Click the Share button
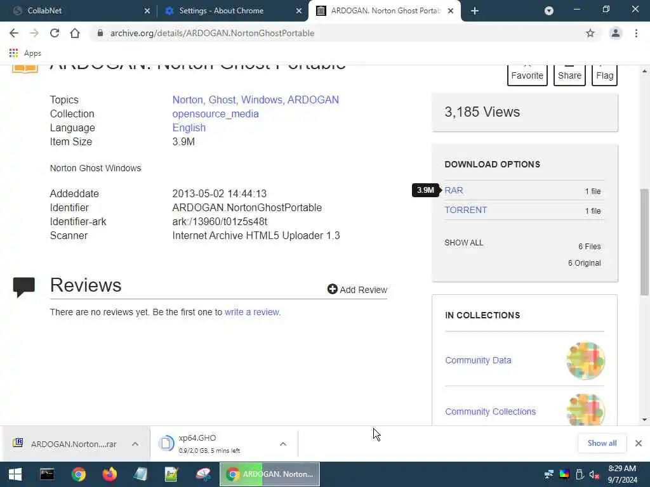The width and height of the screenshot is (650, 487). pos(569,75)
